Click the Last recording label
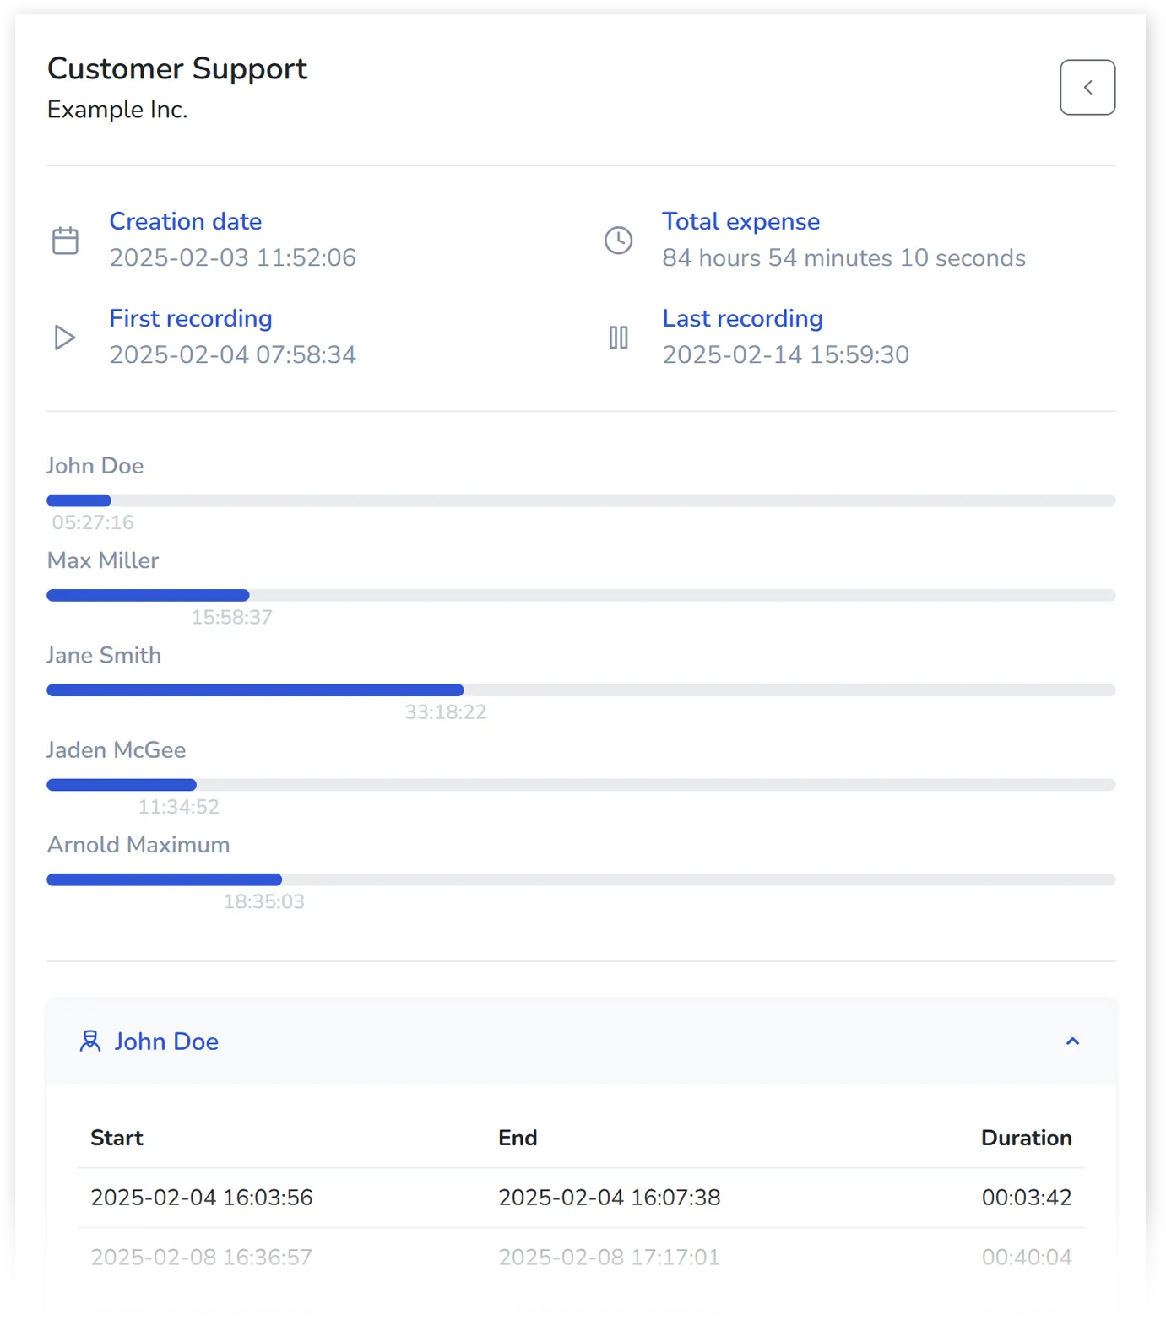The image size is (1166, 1320). point(742,318)
